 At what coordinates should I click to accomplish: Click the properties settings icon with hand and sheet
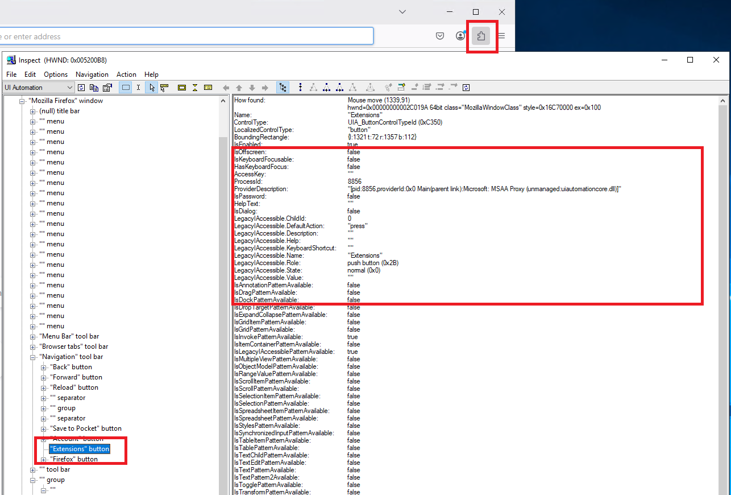(x=107, y=88)
